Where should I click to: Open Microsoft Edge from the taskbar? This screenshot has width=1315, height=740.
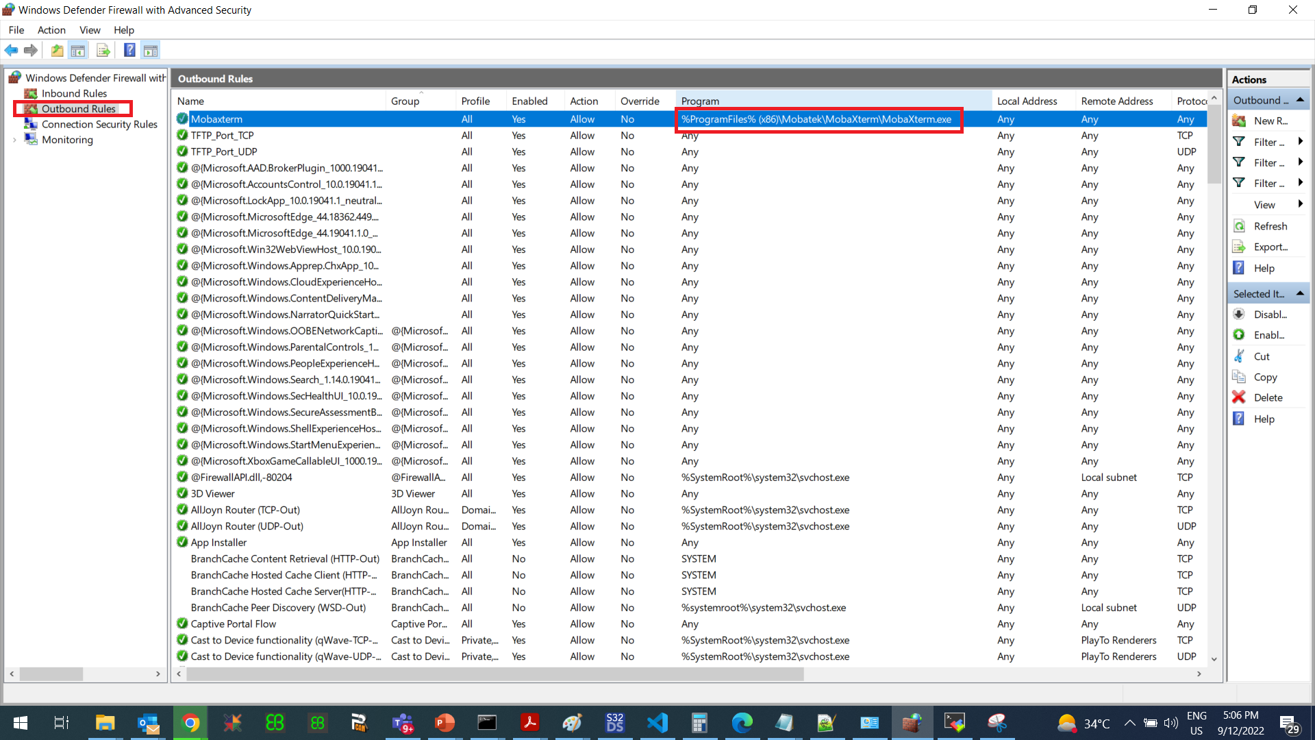742,723
